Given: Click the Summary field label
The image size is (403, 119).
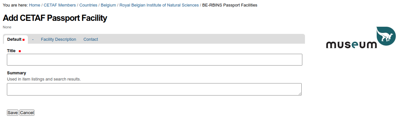Looking at the screenshot, I should 16,73.
